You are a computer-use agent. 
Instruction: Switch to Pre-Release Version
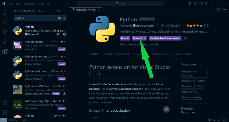tap(165, 38)
